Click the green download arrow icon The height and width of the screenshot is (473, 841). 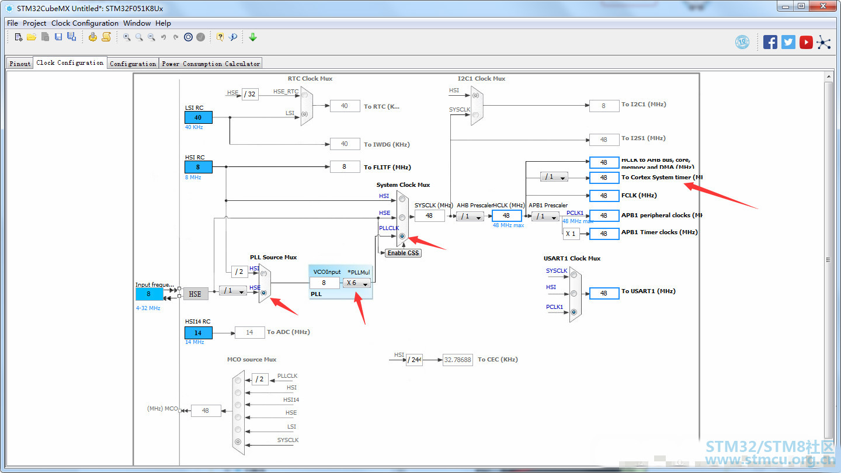point(253,37)
